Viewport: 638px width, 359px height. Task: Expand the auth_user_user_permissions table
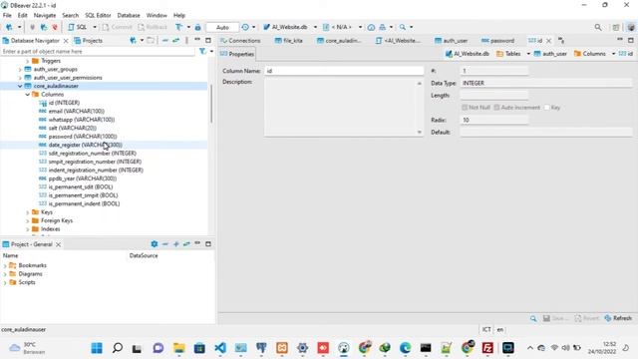pos(20,78)
